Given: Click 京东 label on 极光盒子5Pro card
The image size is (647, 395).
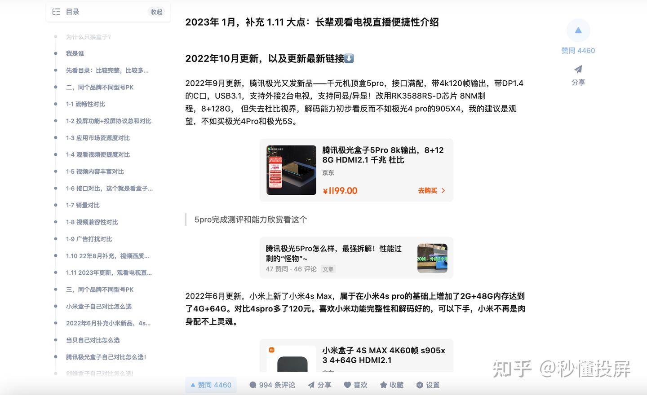Looking at the screenshot, I should [328, 173].
